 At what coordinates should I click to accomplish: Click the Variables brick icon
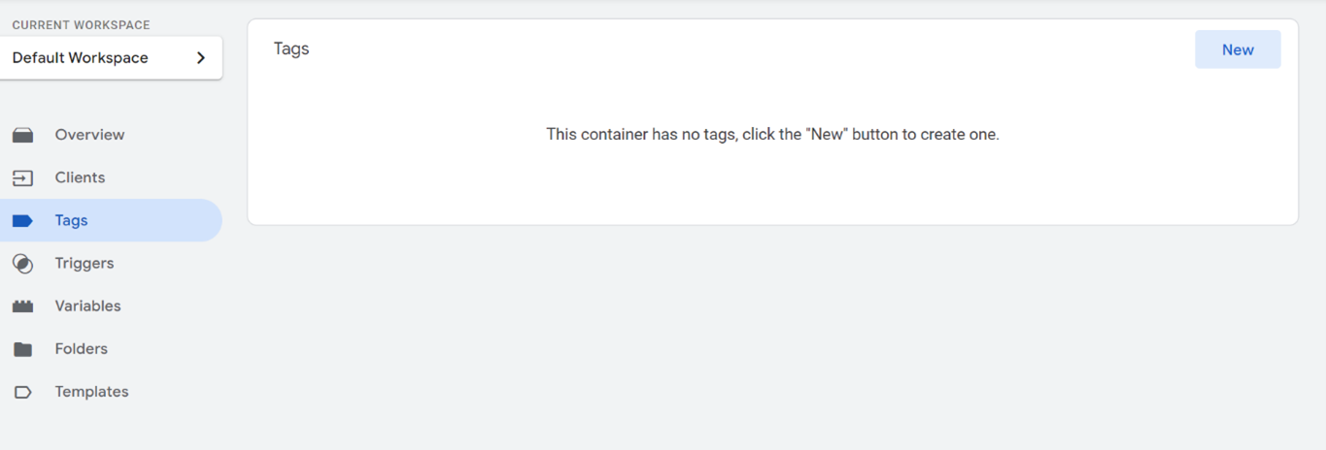[x=22, y=306]
